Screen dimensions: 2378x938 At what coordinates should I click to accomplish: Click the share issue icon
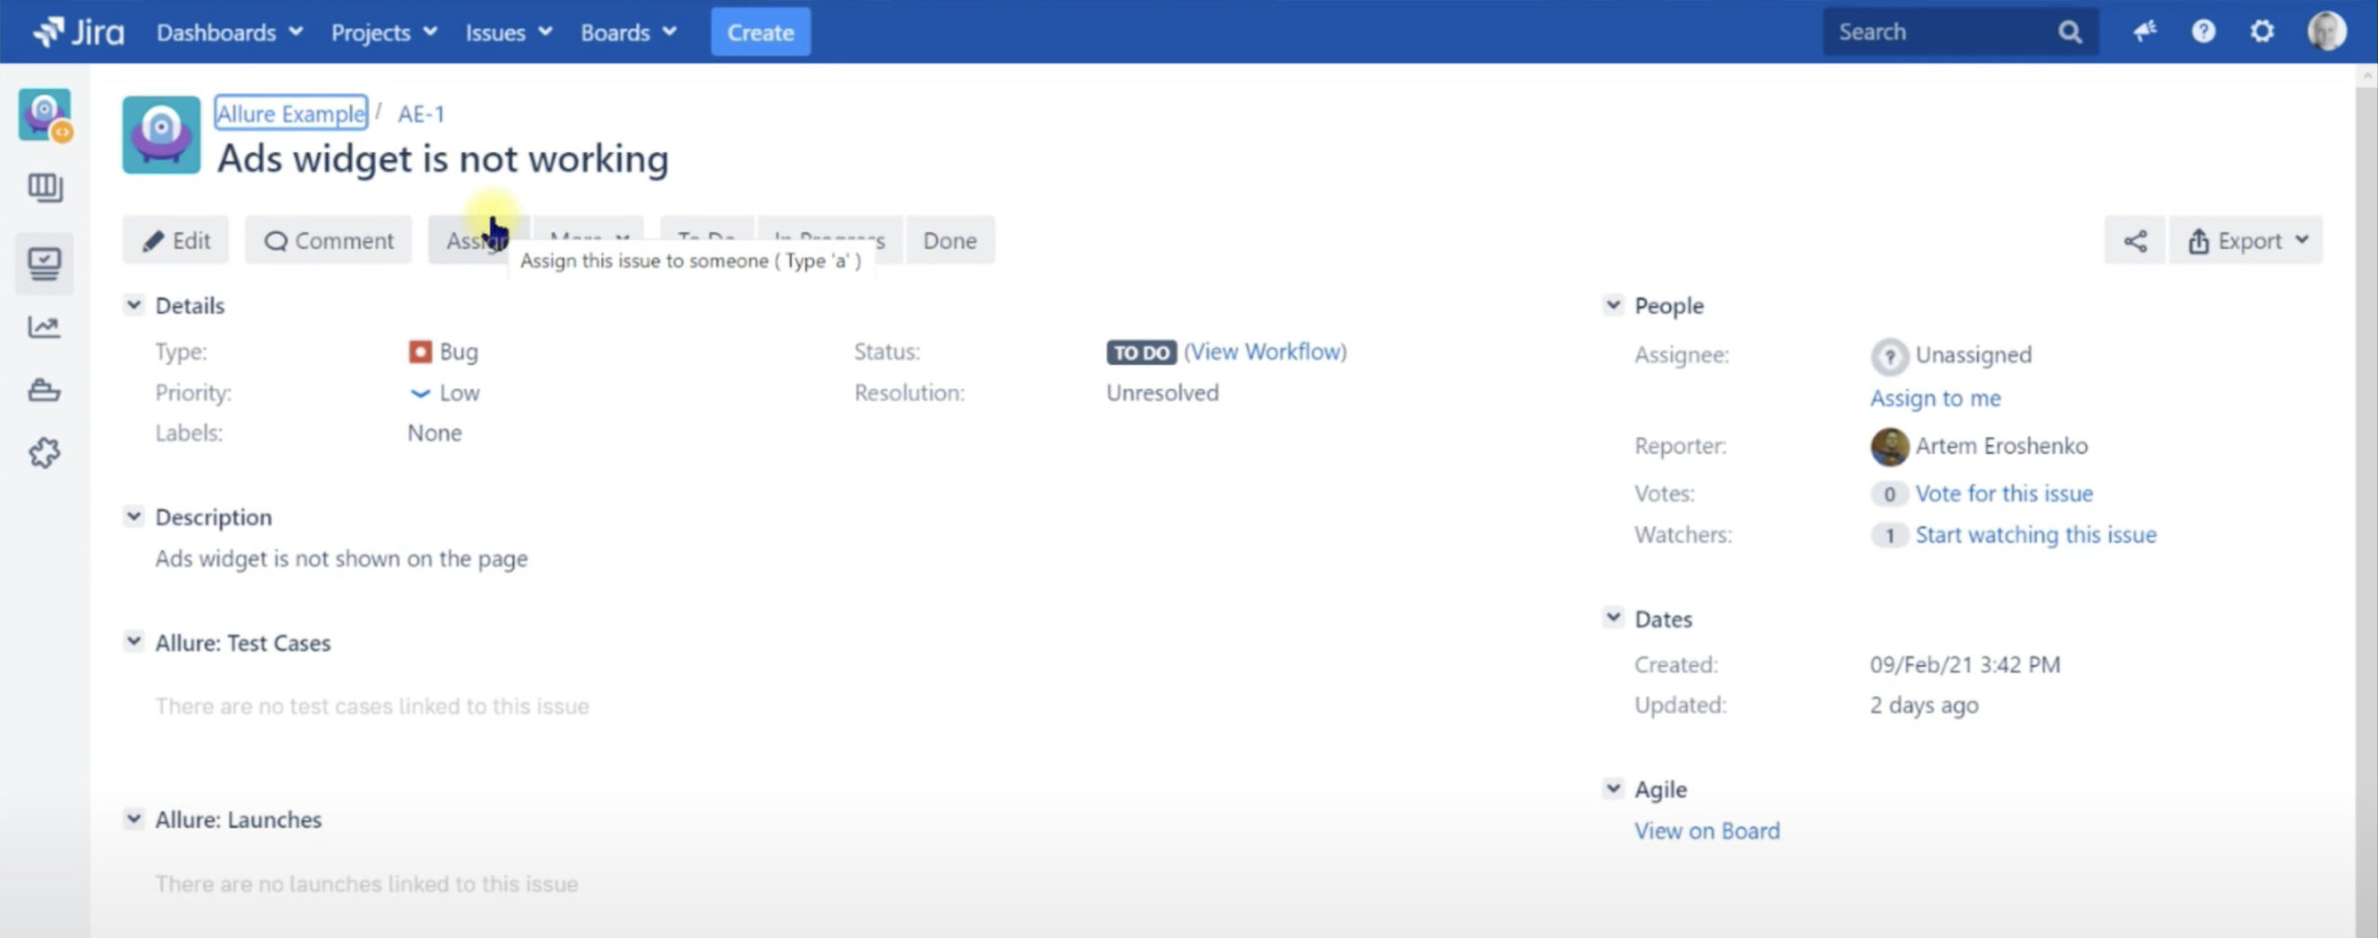click(x=2134, y=241)
